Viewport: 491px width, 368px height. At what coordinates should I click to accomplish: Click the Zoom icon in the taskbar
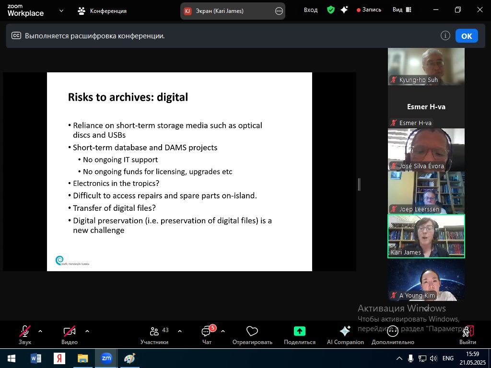[106, 358]
